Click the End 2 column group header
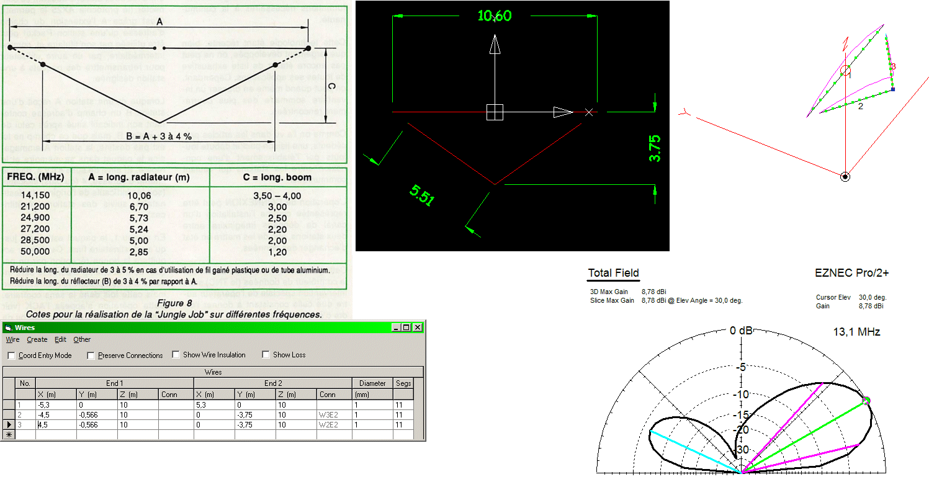Screen dimensions: 929x487 273,383
